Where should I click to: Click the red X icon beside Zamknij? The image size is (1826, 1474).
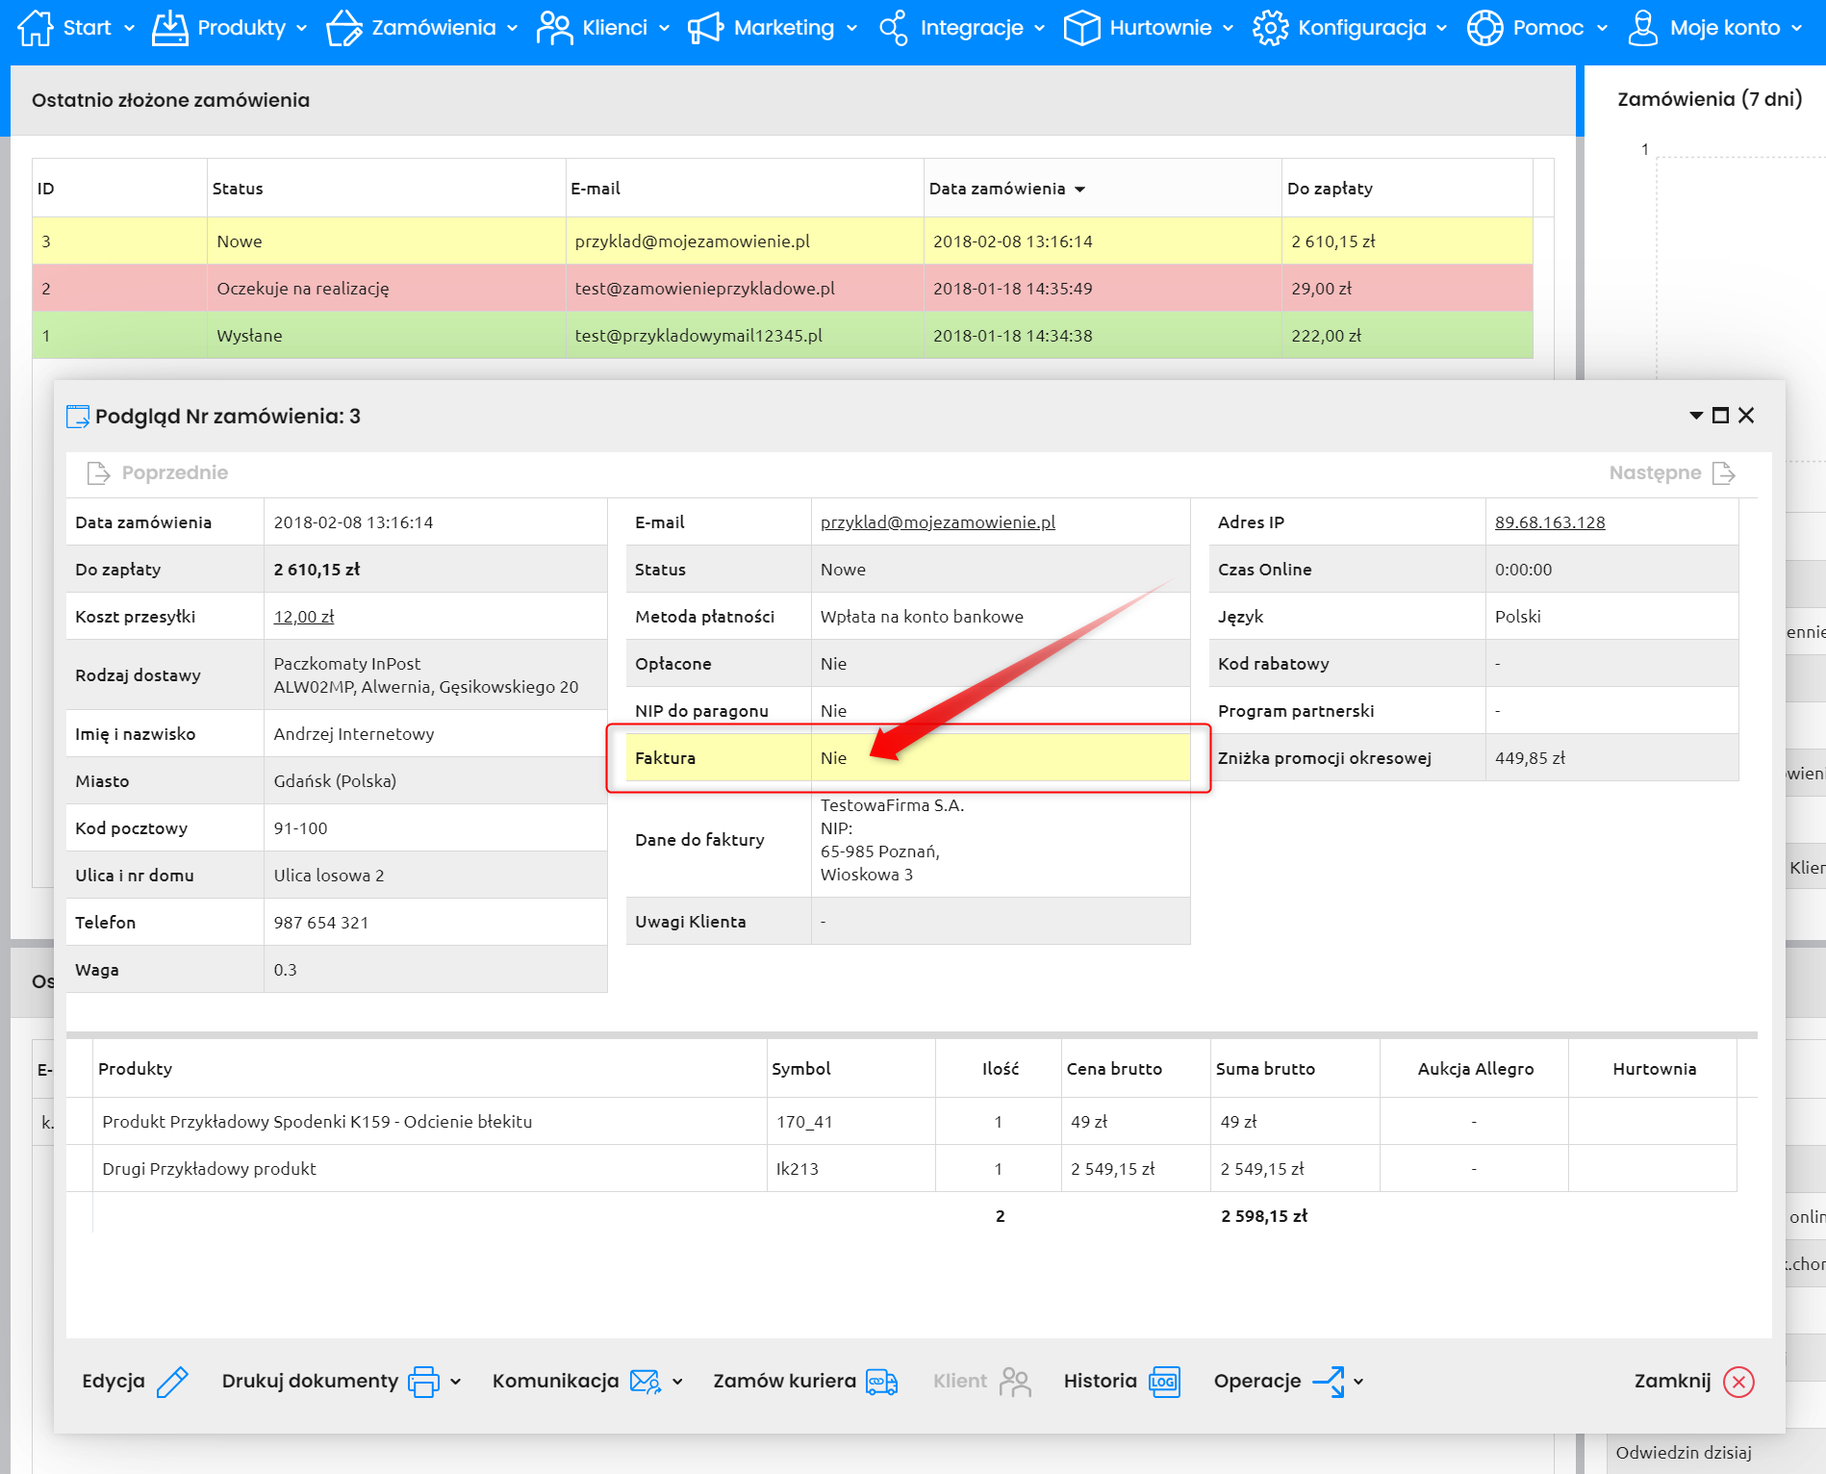(x=1738, y=1382)
